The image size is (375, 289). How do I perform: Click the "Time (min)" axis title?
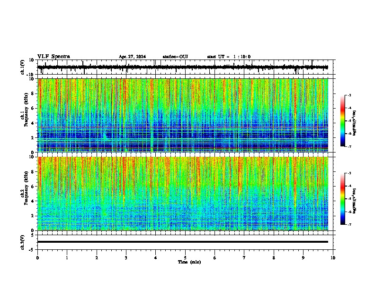(189, 262)
